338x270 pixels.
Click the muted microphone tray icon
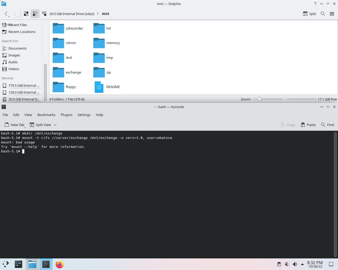pos(287,264)
